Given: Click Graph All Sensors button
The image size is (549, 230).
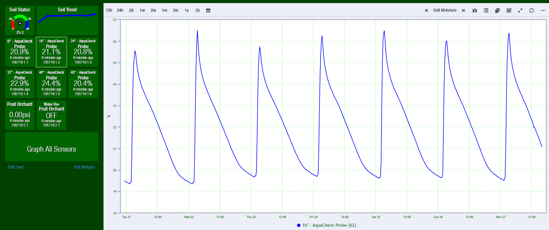Looking at the screenshot, I should [51, 147].
